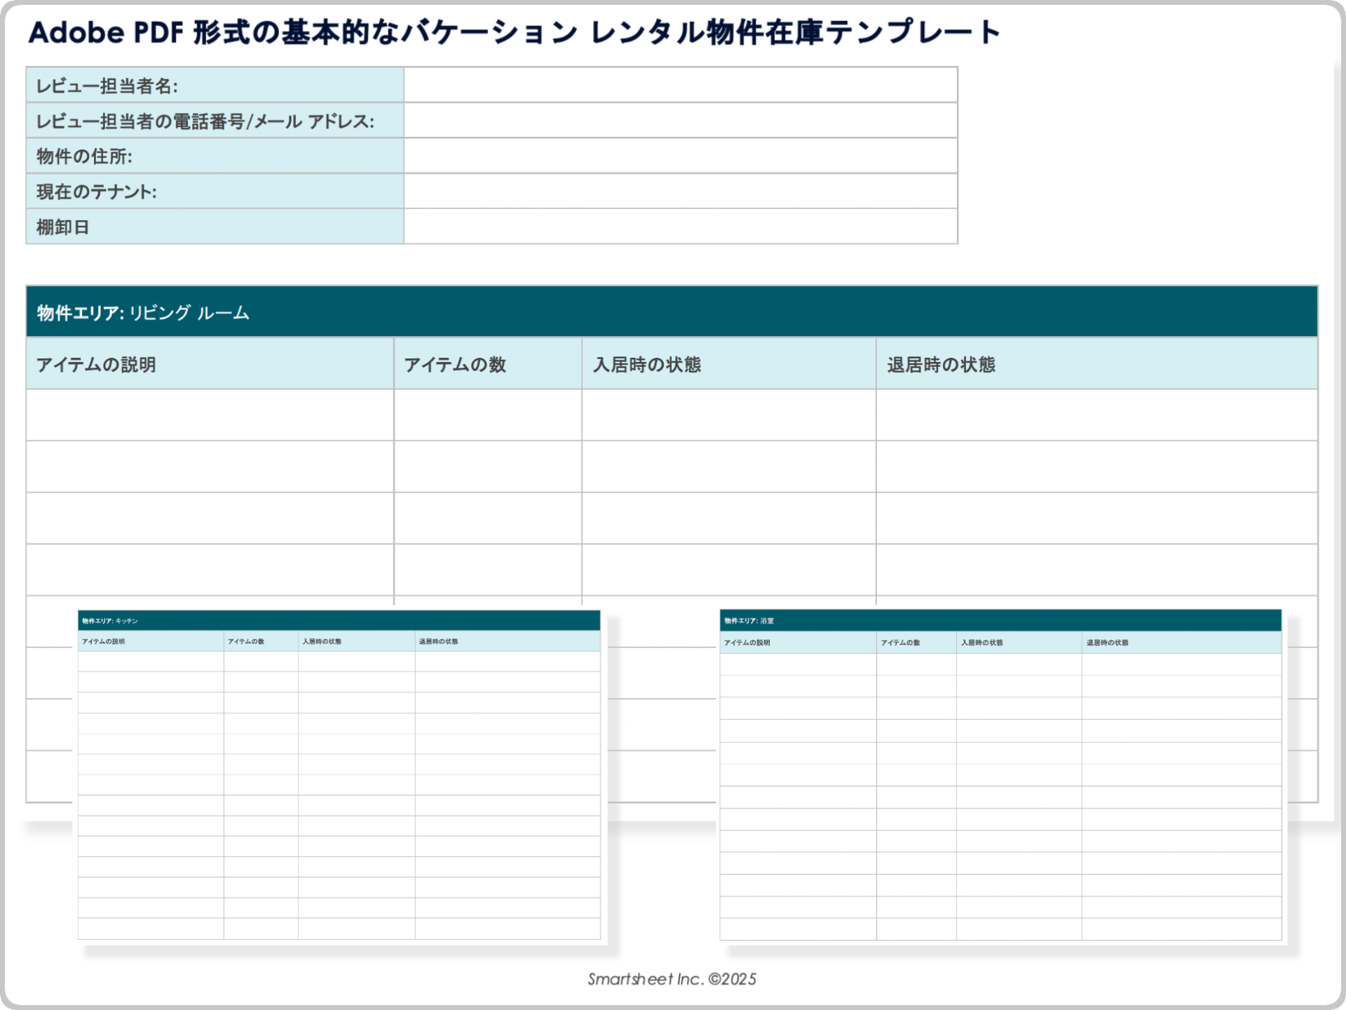
Task: Click the 退居時の状態 column header
Action: pos(940,364)
